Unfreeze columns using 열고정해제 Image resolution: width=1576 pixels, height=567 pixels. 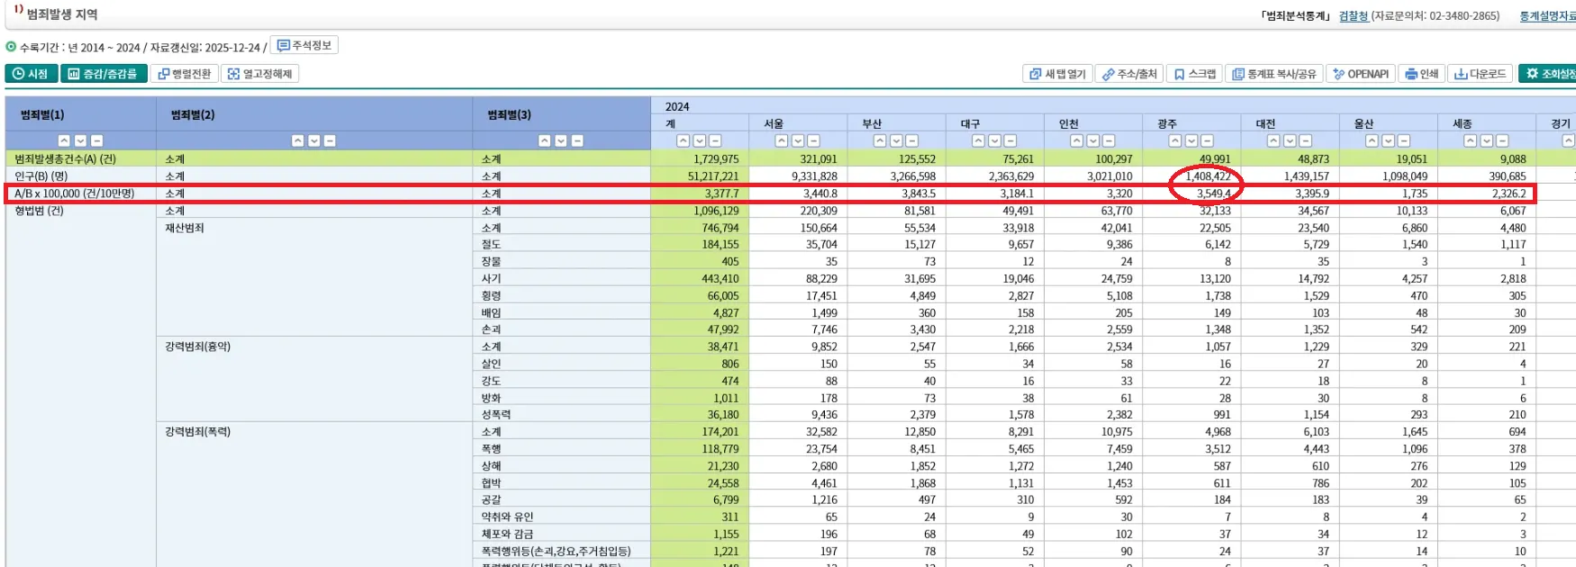pyautogui.click(x=260, y=74)
